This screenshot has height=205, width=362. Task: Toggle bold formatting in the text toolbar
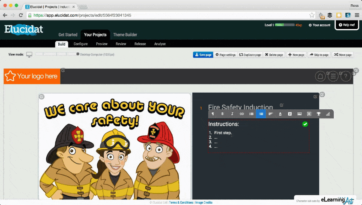222,114
